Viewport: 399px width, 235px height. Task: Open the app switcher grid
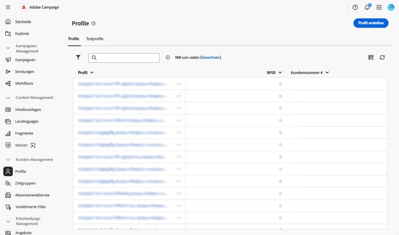point(379,7)
